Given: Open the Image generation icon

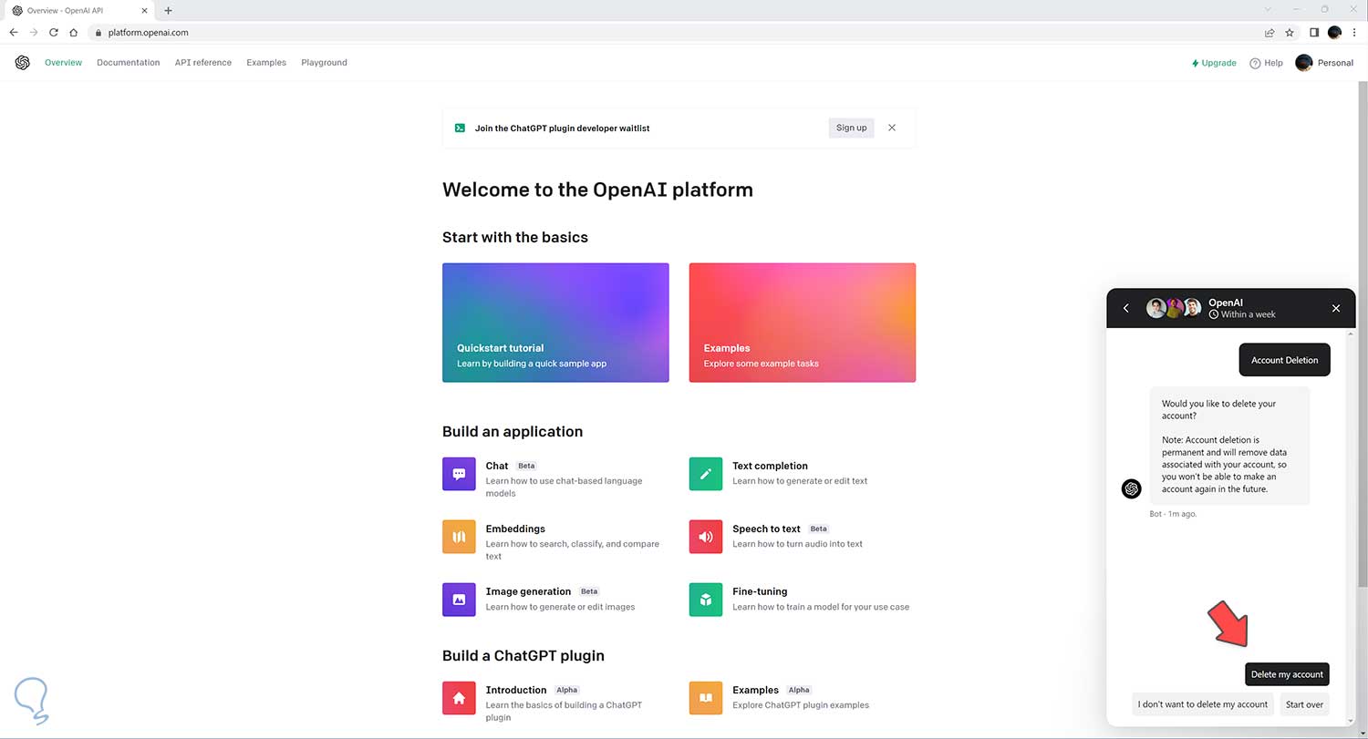Looking at the screenshot, I should pyautogui.click(x=459, y=600).
